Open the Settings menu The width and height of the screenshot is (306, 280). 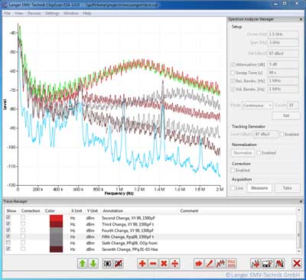52,13
